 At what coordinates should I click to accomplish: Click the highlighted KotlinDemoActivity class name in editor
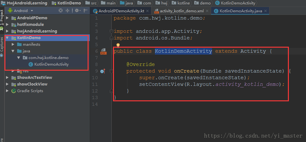tap(183, 51)
